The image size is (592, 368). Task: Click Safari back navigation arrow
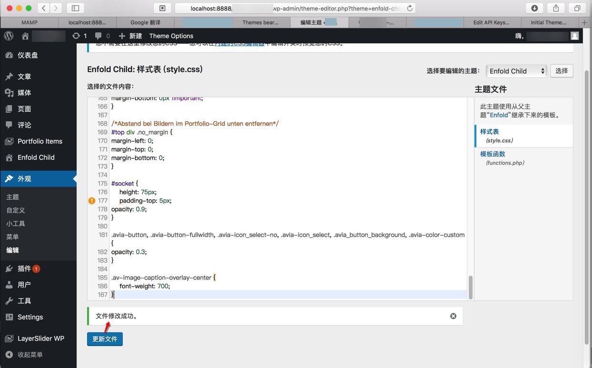pyautogui.click(x=44, y=8)
